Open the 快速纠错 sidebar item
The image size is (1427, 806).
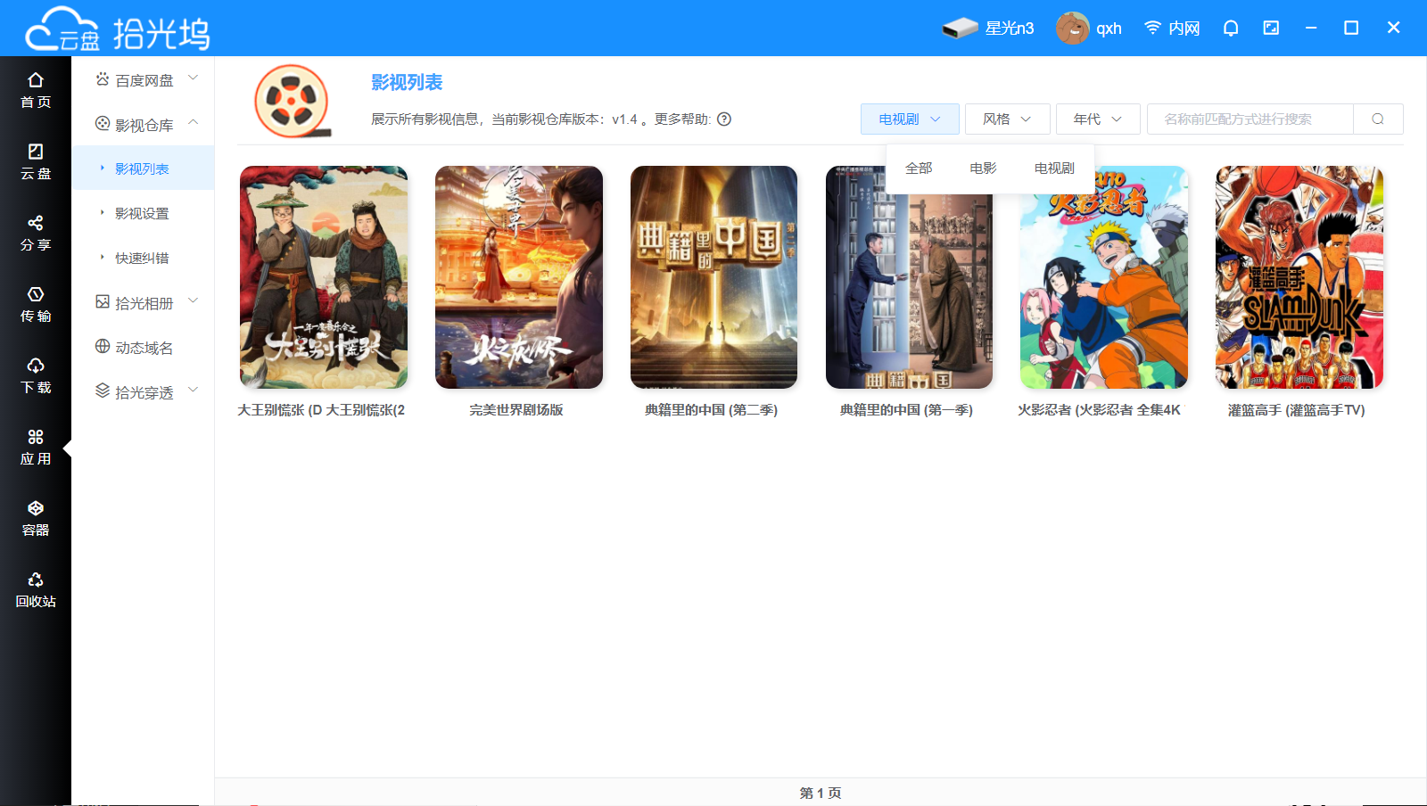click(143, 258)
